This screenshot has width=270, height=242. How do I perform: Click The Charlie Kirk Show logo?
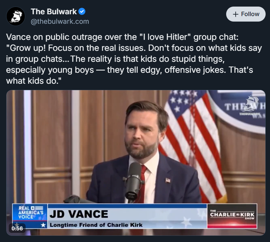[x=232, y=215]
